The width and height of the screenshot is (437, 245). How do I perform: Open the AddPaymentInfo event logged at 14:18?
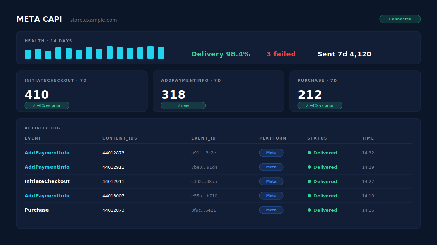pos(47,196)
